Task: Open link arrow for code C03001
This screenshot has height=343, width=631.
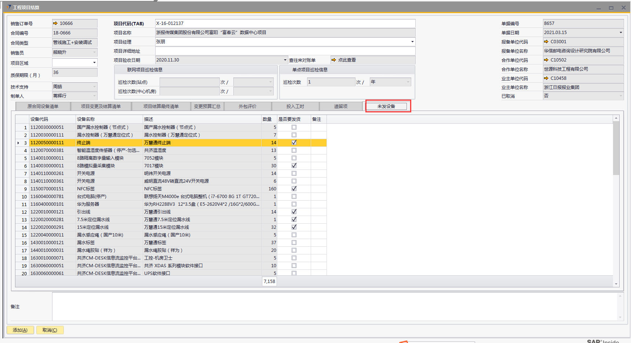Action: pyautogui.click(x=546, y=42)
